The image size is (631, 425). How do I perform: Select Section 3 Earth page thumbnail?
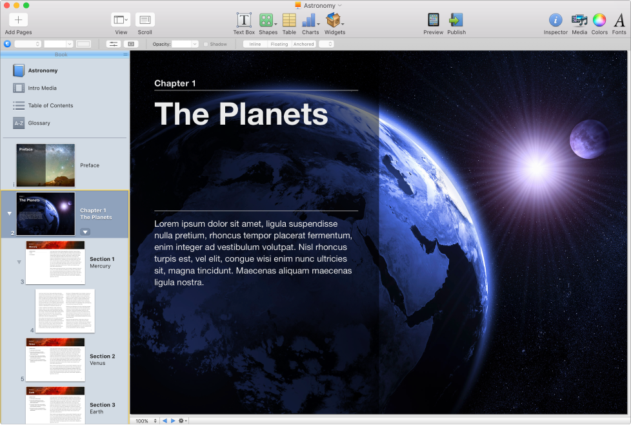coord(55,405)
